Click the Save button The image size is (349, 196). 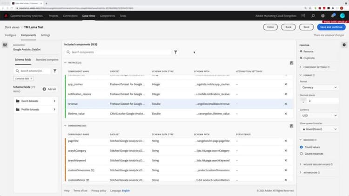tap(306, 27)
